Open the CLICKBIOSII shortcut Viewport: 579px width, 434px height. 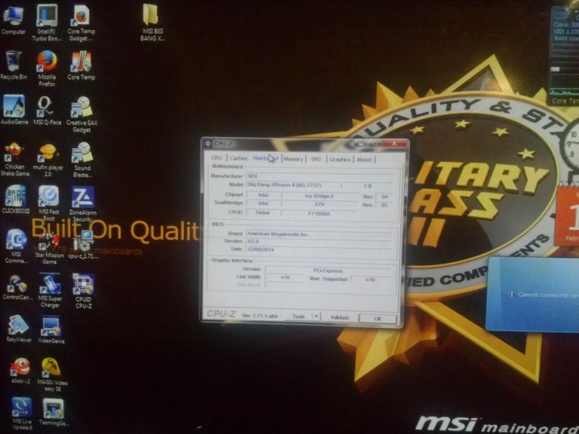point(15,199)
